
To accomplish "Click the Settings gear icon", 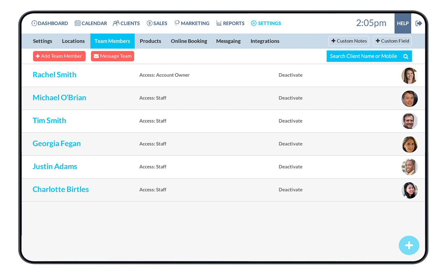I will coord(253,23).
